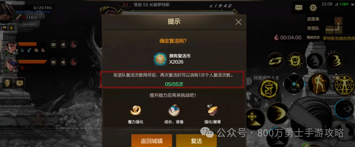Select the 魔力强化 fist icon
The height and width of the screenshot is (147, 355).
coord(135,111)
